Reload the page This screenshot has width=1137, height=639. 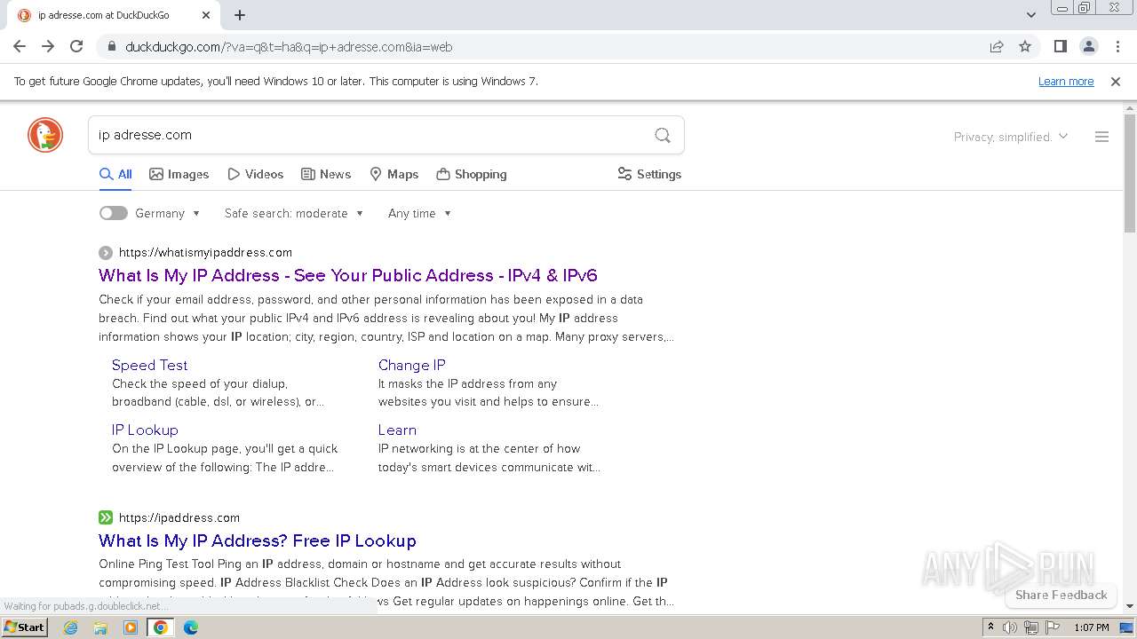click(x=76, y=46)
